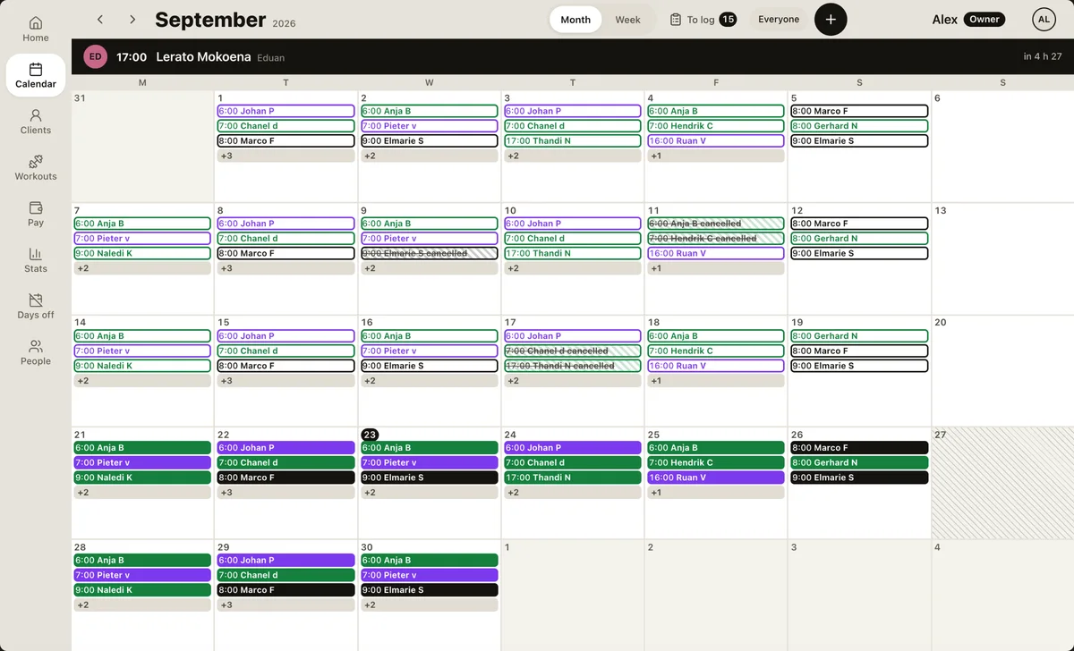
Task: Expand +3 more sessions on September 1
Action: [286, 156]
